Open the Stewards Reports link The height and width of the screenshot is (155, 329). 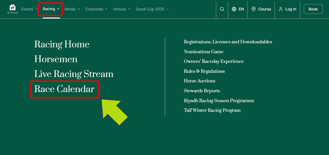pyautogui.click(x=202, y=91)
